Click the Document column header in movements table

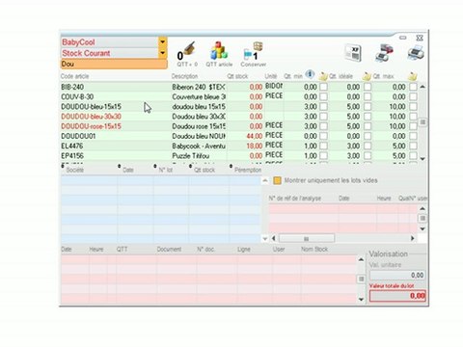click(x=169, y=250)
